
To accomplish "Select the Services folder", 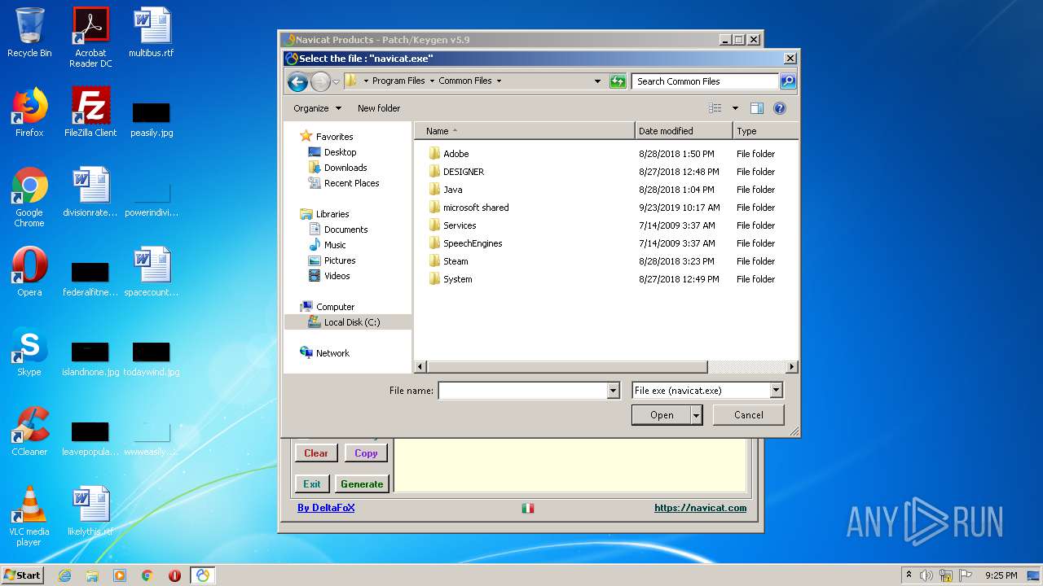I will tap(460, 225).
